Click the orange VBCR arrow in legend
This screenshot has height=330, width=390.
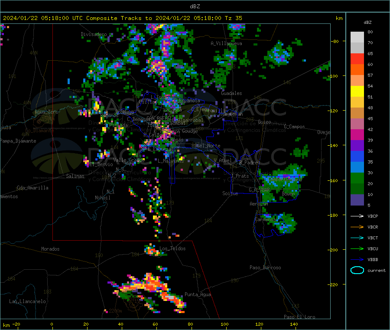[357, 227]
